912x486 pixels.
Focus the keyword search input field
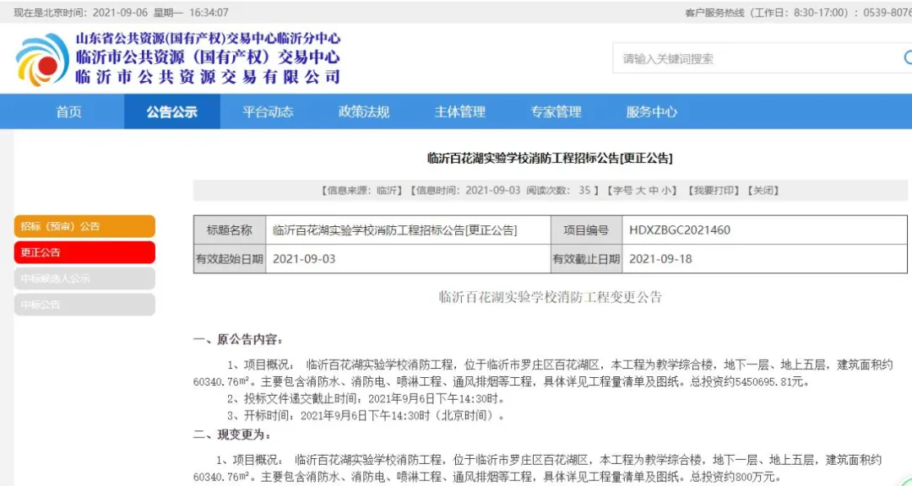(756, 58)
